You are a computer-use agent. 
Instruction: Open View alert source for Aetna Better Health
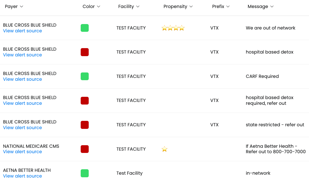tap(22, 176)
